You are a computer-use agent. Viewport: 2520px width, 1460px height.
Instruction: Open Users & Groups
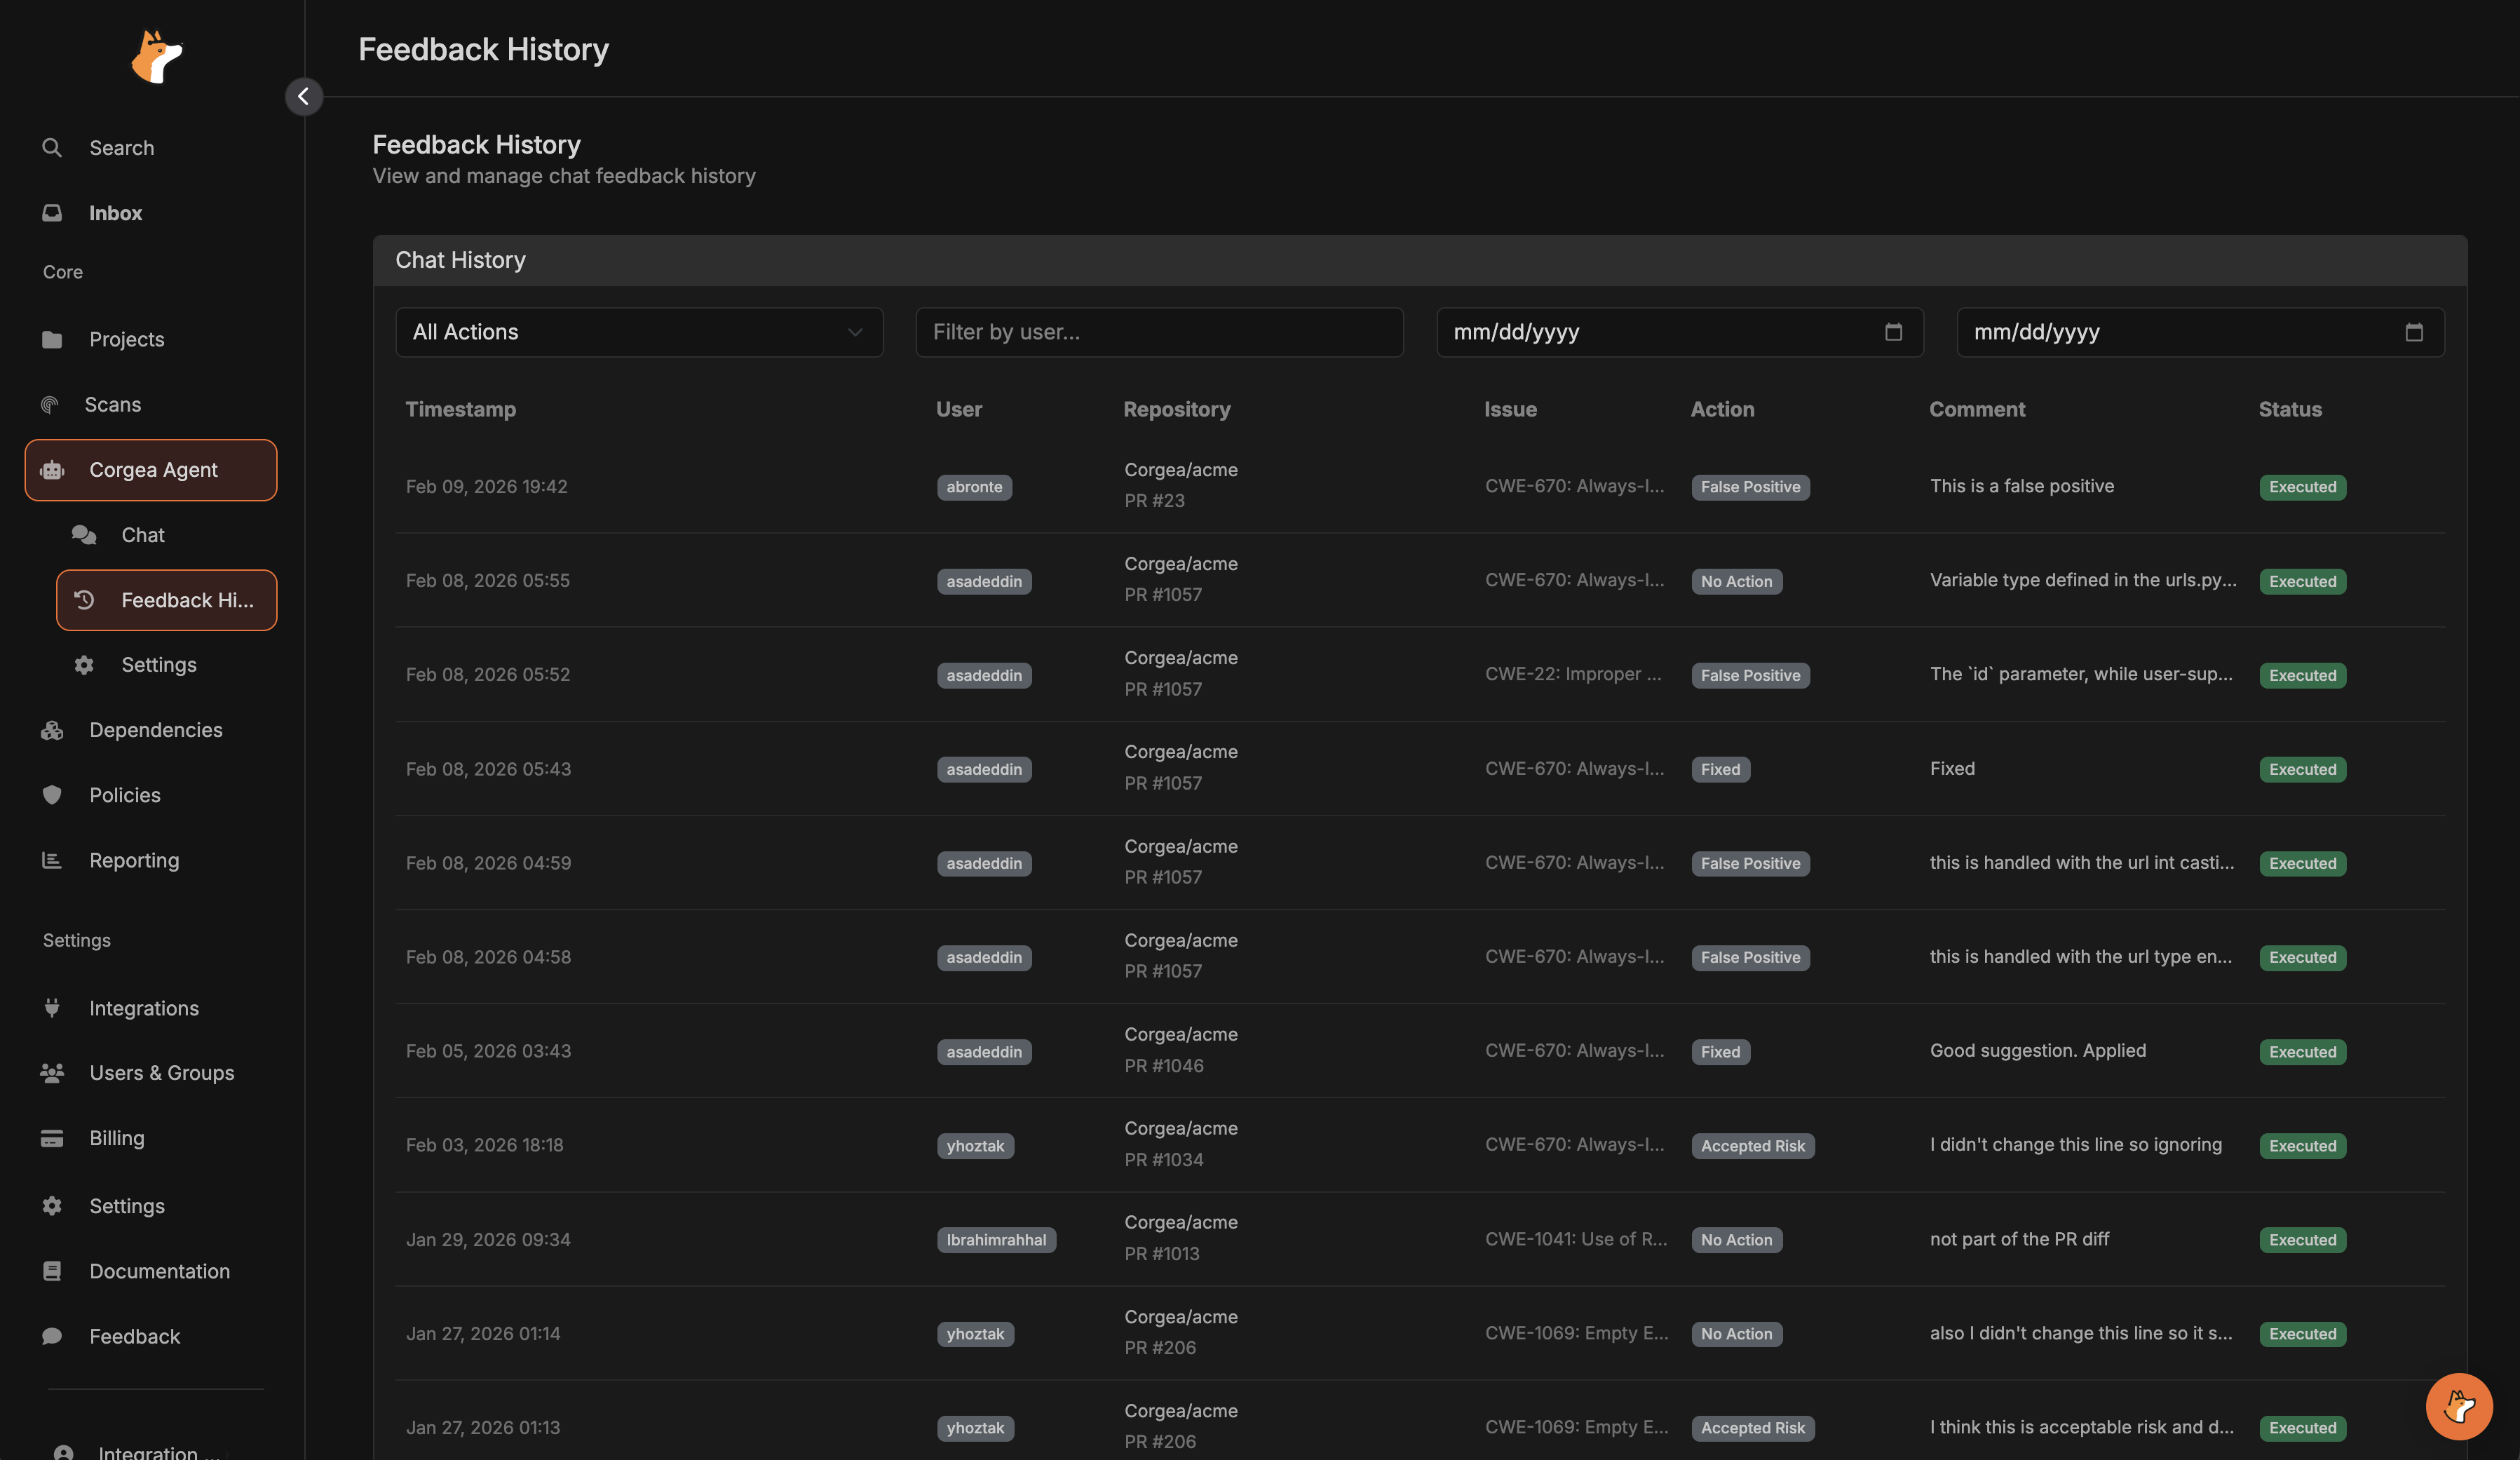[161, 1072]
